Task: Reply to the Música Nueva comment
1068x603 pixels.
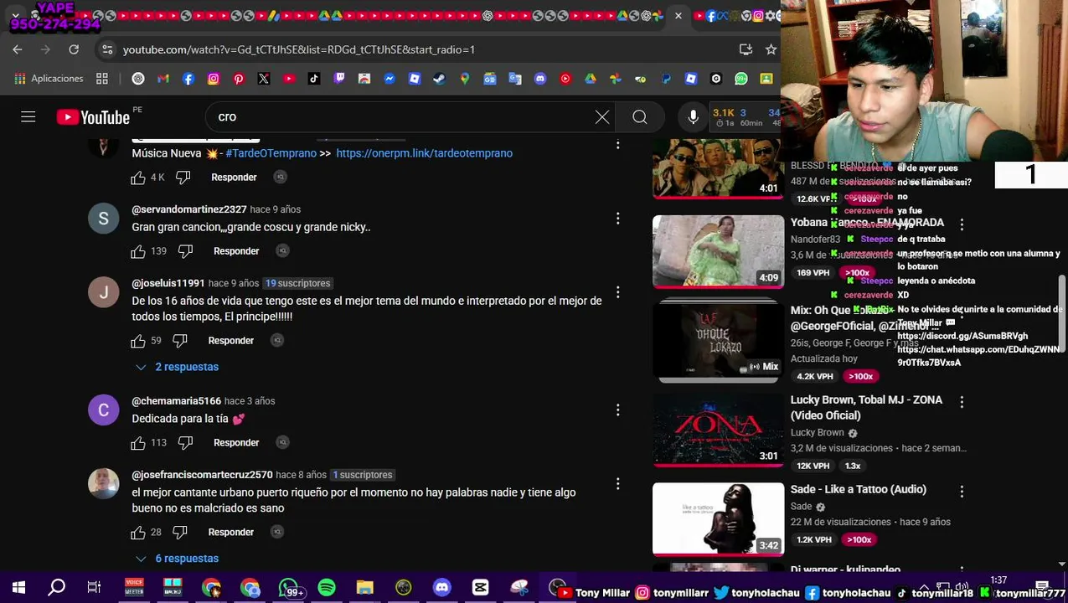Action: (234, 178)
